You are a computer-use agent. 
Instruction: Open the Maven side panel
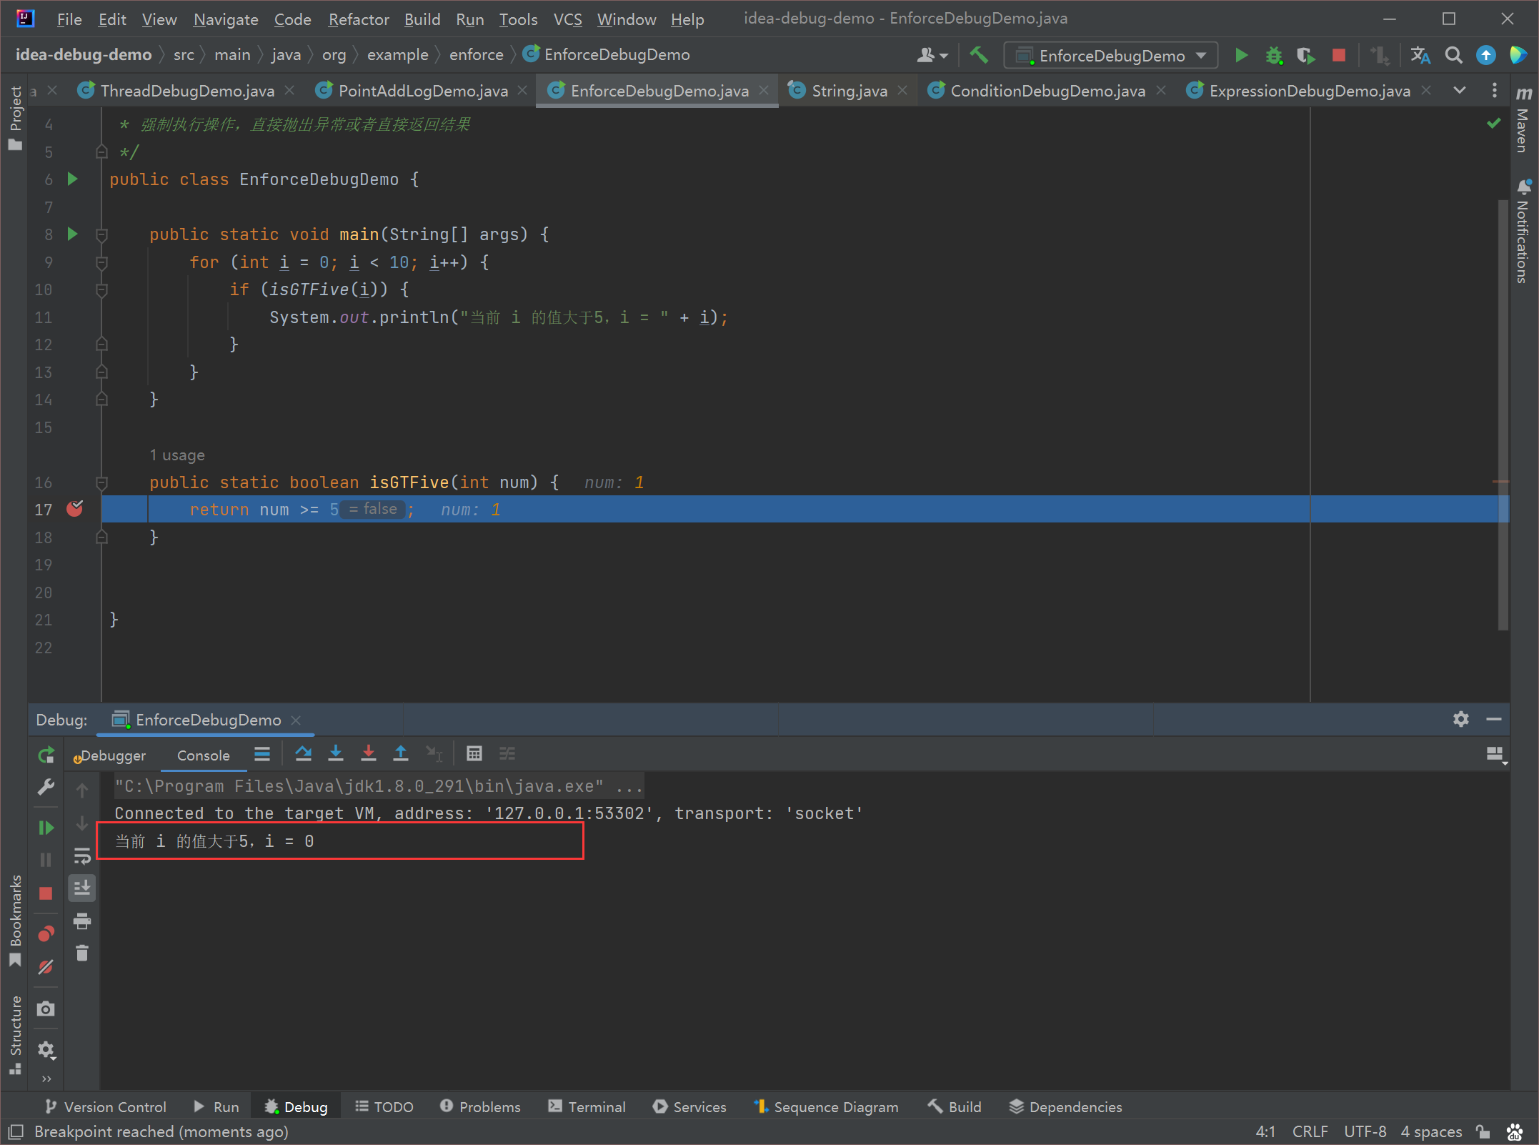[1523, 120]
